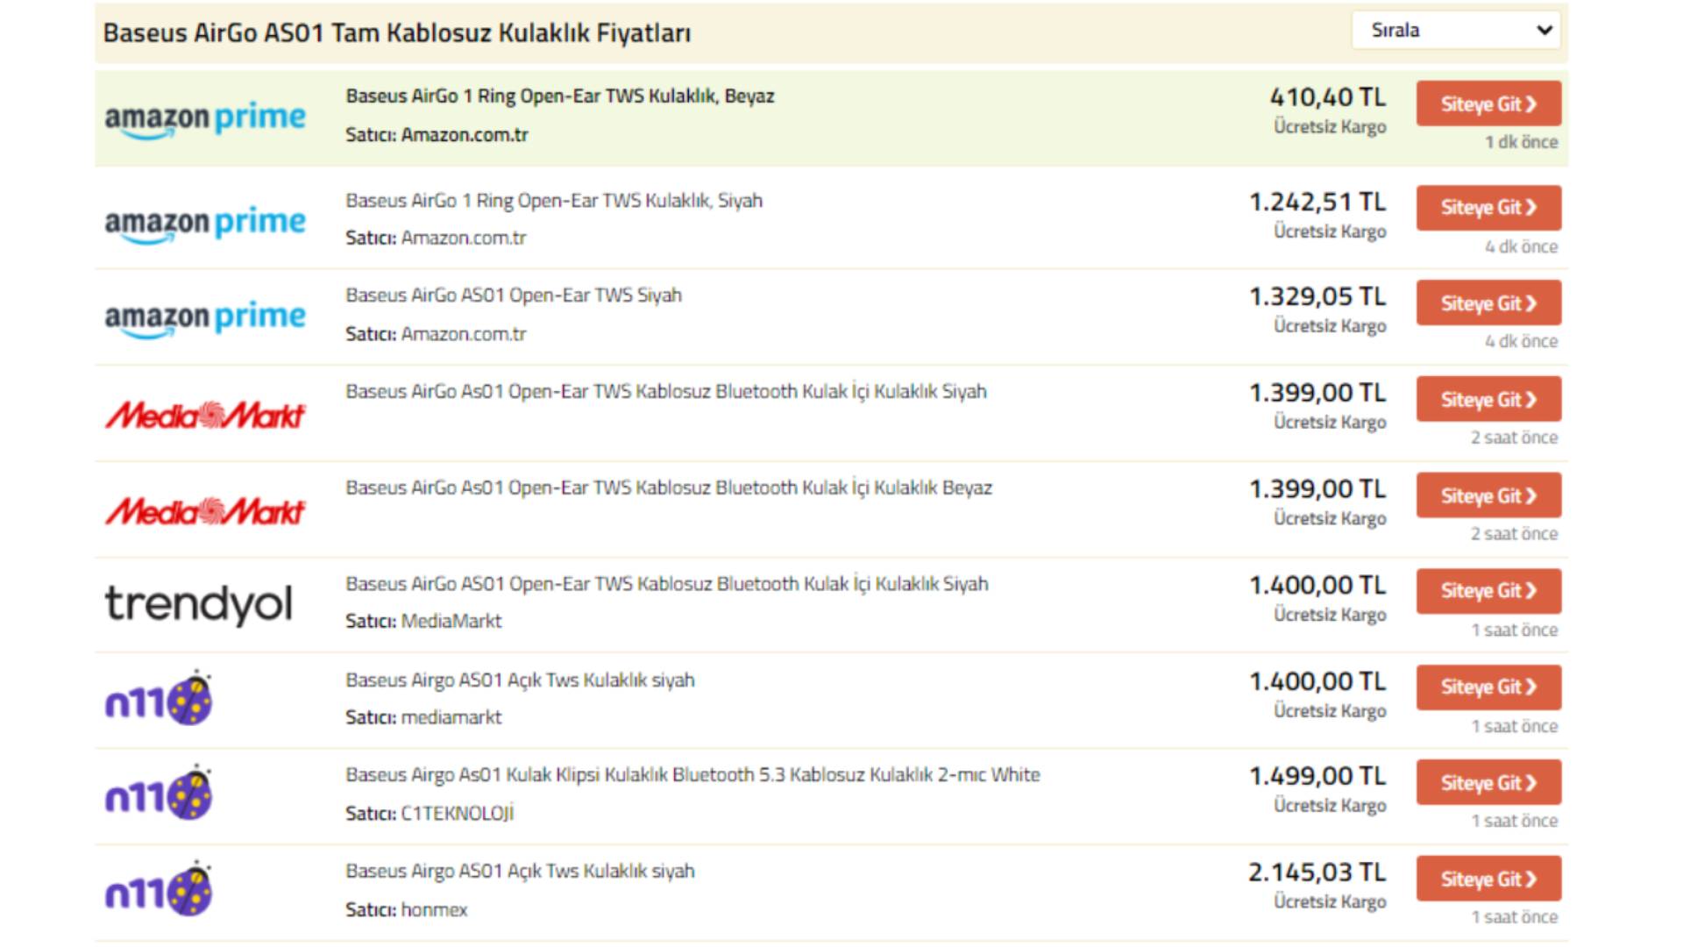Screen dimensions: 1683x947
Task: Click Siteye Git for MediaMarkt Beyaz listing
Action: pyautogui.click(x=1488, y=495)
